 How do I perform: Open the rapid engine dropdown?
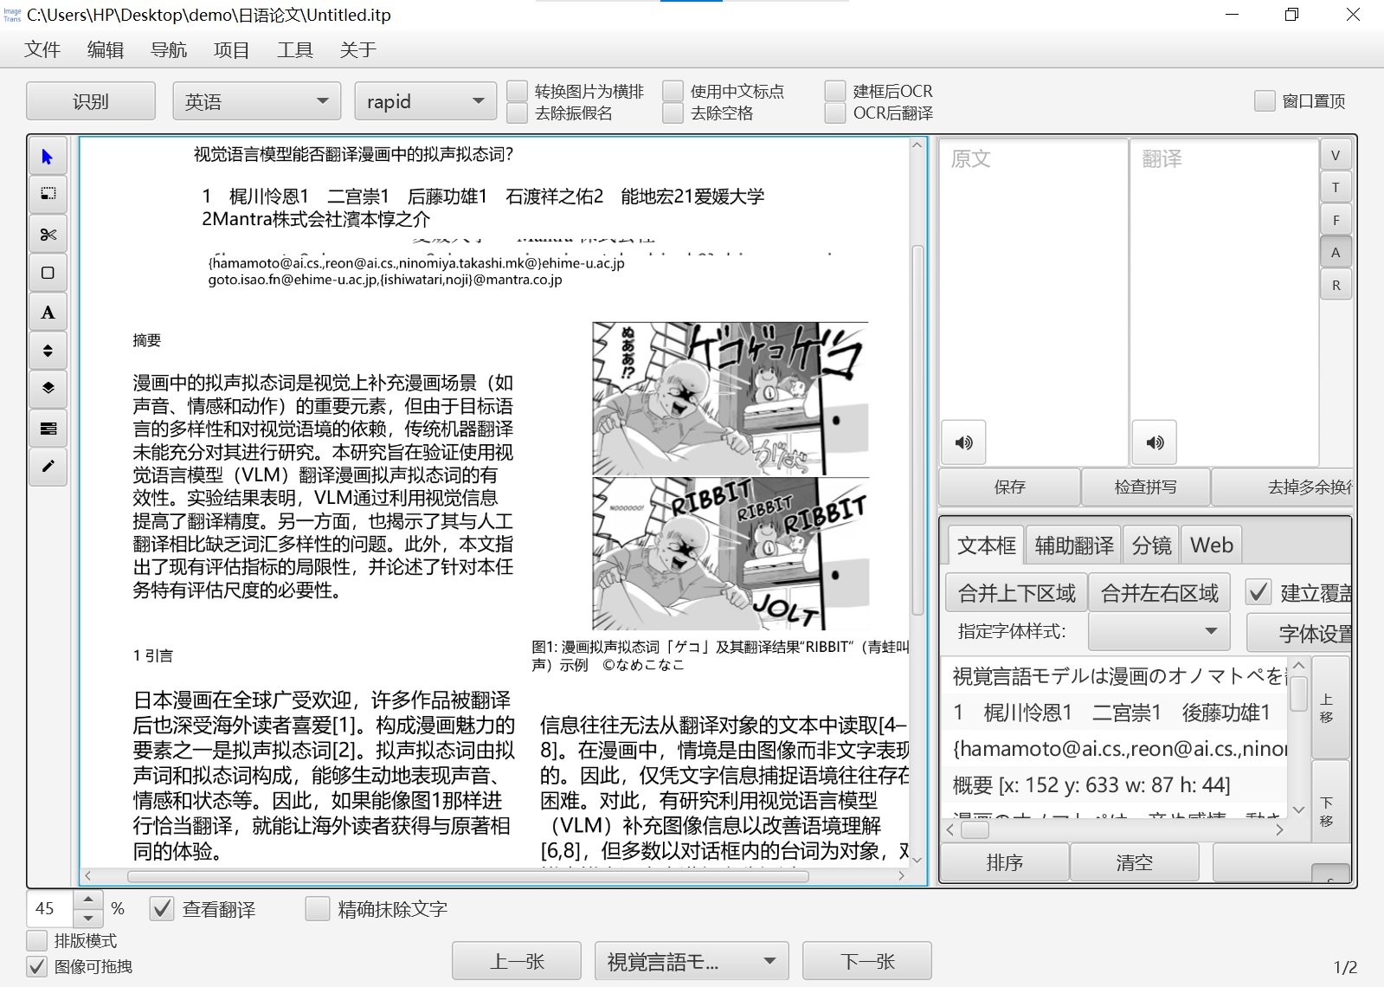pyautogui.click(x=425, y=101)
